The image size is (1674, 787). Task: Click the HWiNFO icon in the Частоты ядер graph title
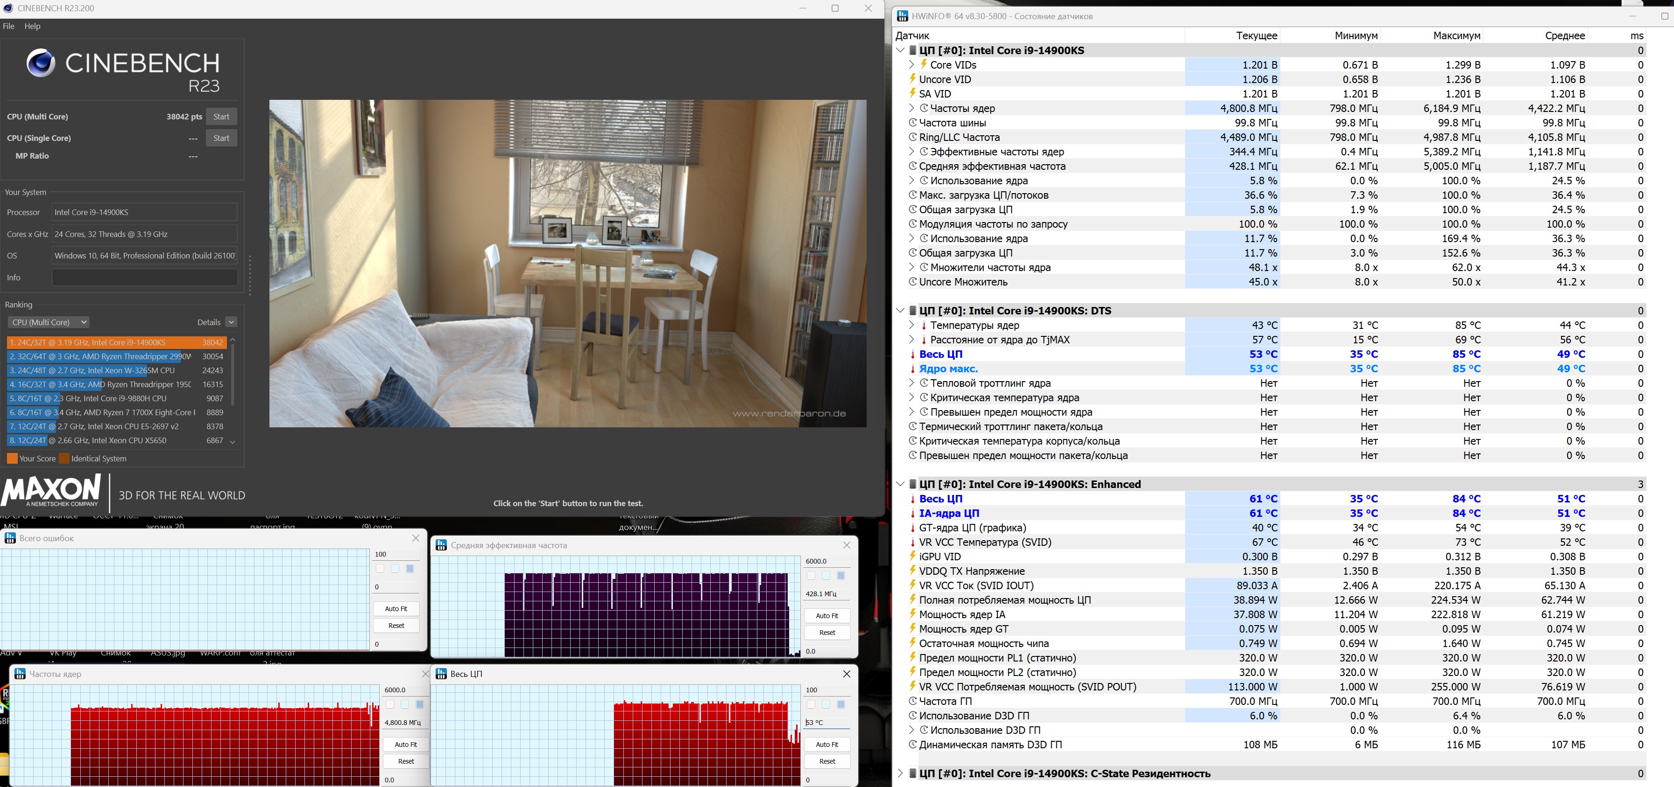pos(20,673)
